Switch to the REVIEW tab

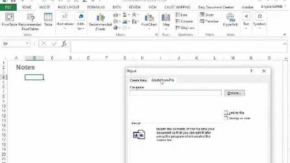click(x=135, y=7)
